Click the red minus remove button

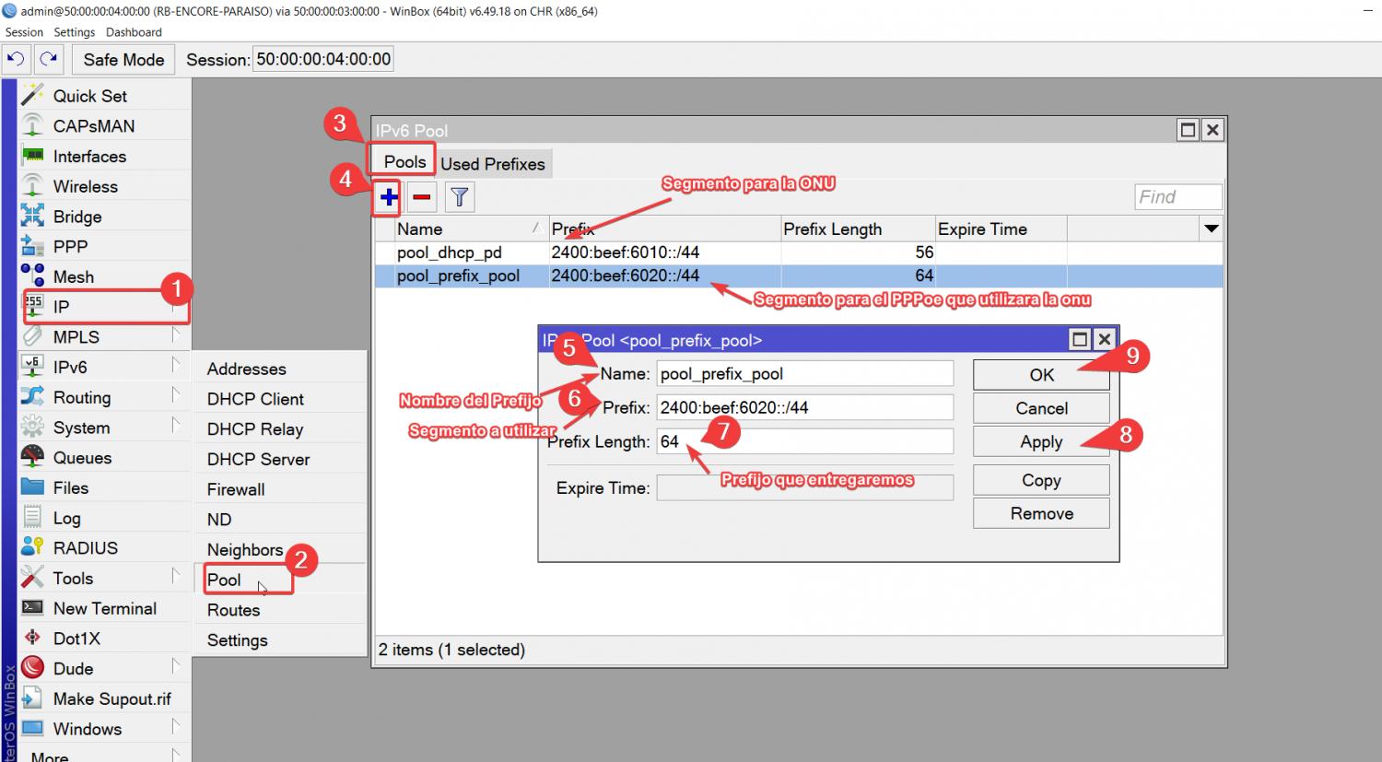click(422, 197)
